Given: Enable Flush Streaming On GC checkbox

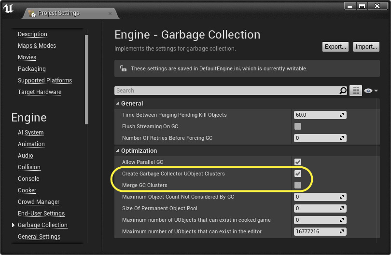Looking at the screenshot, I should click(298, 127).
